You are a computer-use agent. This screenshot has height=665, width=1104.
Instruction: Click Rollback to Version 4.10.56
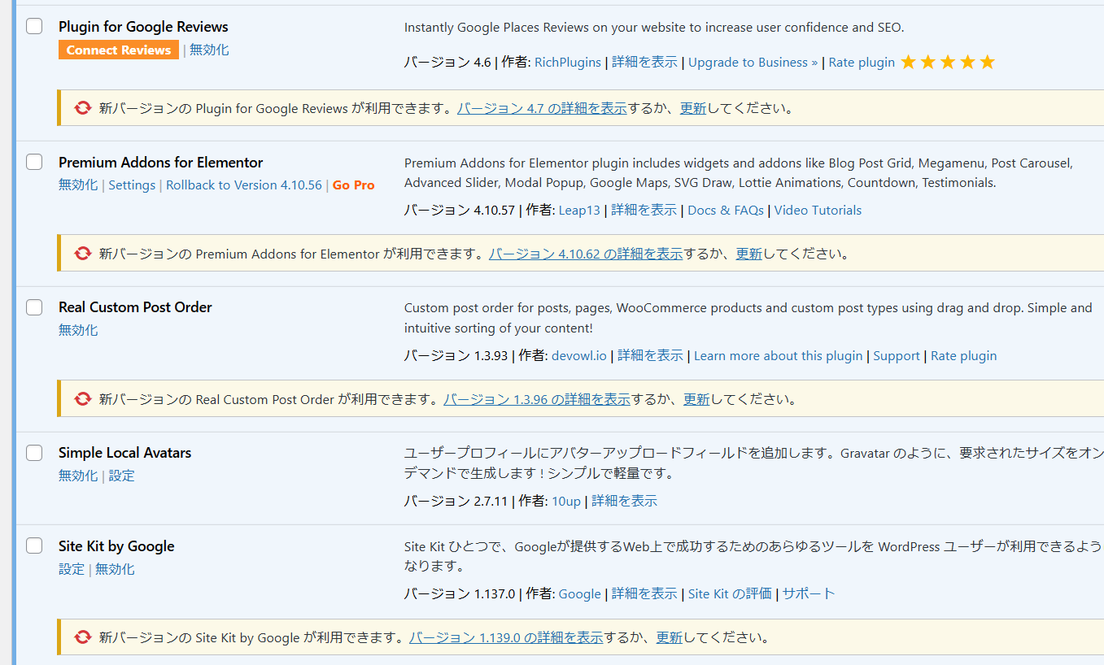(x=244, y=185)
